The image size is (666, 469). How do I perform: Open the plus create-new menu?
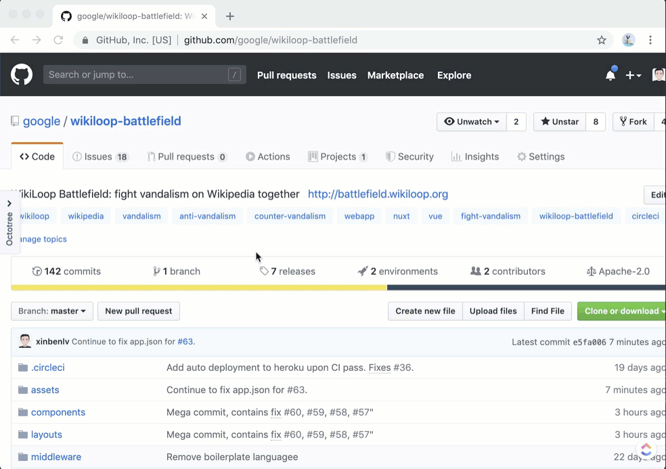tap(634, 75)
